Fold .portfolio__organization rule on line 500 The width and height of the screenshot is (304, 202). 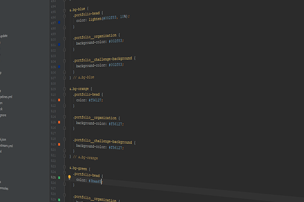[x=64, y=39]
